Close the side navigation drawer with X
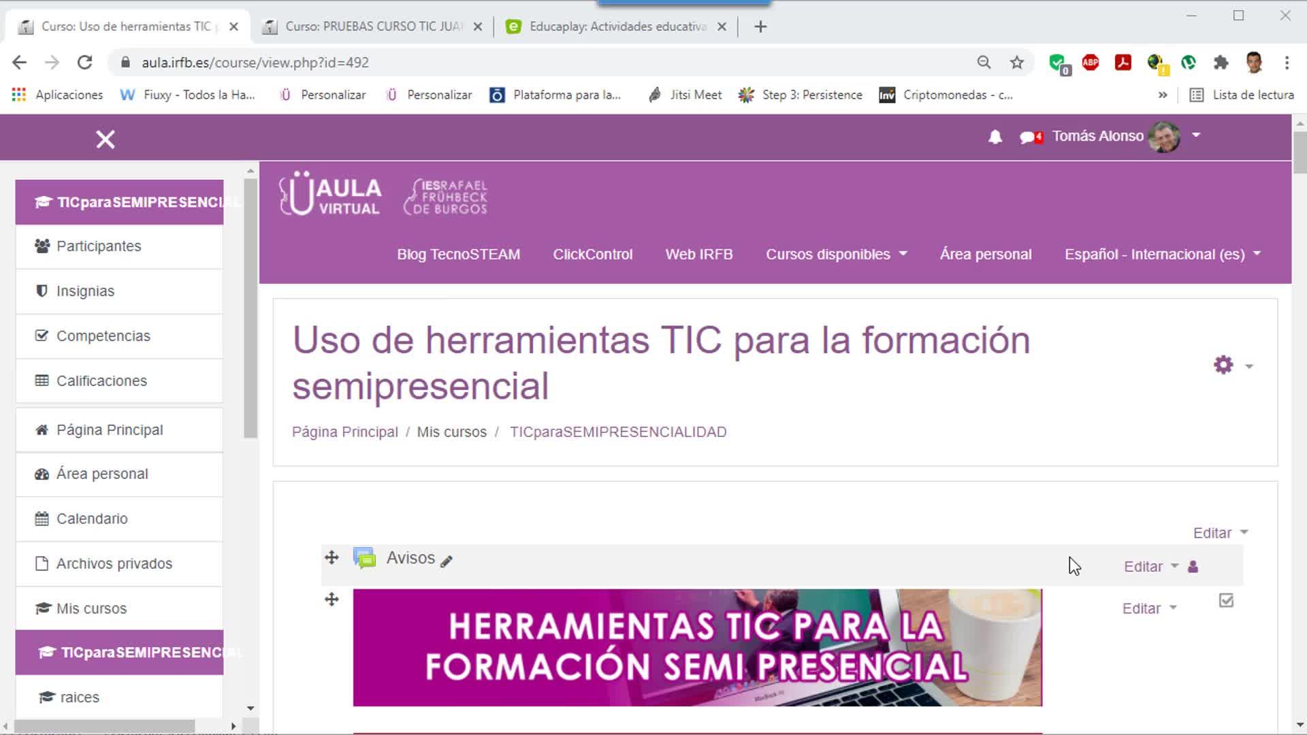The width and height of the screenshot is (1307, 735). pos(106,140)
